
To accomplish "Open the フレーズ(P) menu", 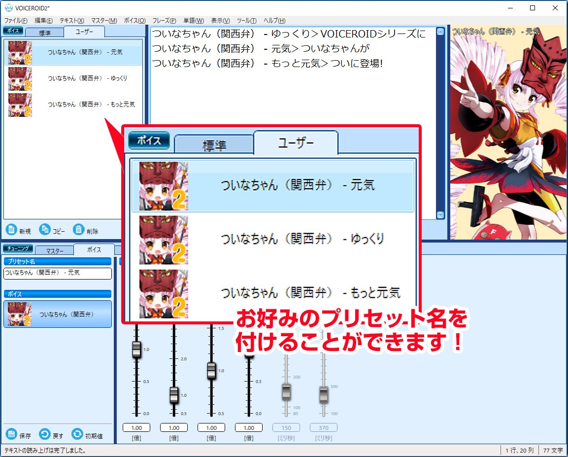I will [164, 21].
